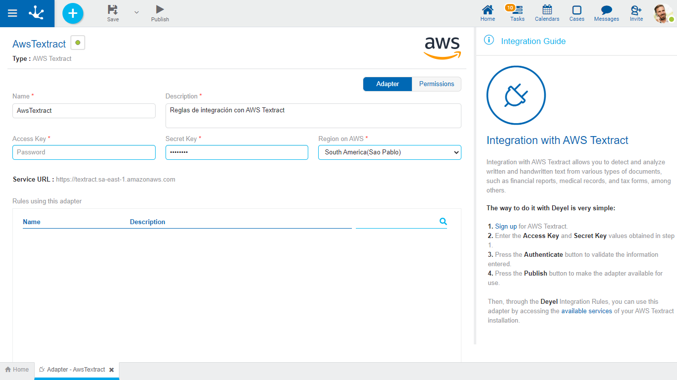Toggle the green adapter status indicator
The image size is (677, 380).
click(x=78, y=43)
